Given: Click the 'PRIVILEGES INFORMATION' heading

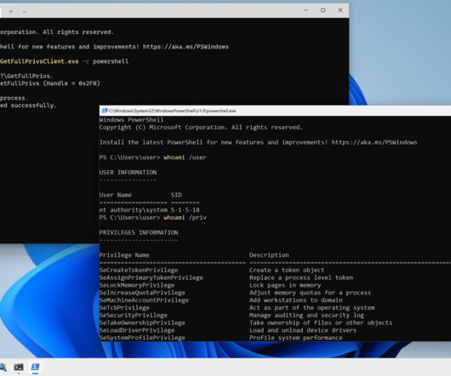Looking at the screenshot, I should 139,232.
